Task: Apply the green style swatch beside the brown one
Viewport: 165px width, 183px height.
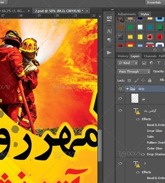Action: [130, 28]
